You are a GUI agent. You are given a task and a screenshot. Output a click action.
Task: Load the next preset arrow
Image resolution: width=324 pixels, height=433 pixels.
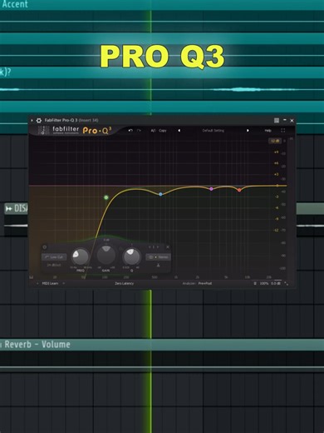248,131
